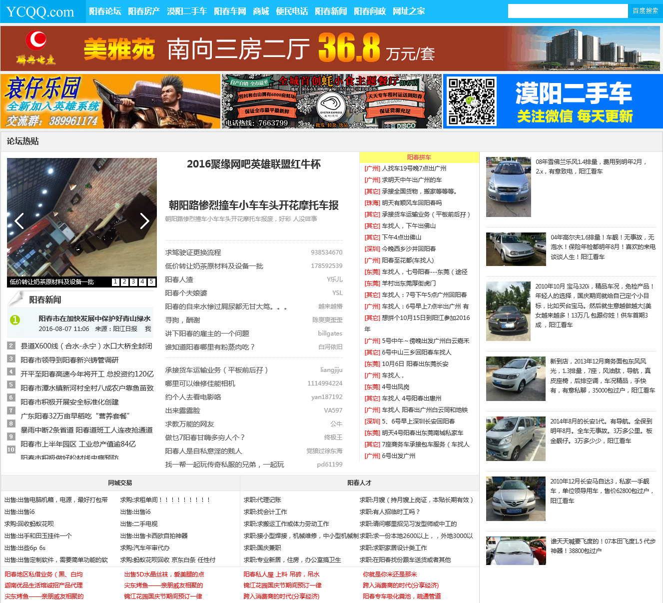663x603 pixels.
Task: Click the green number 1 news rank badge
Action: point(15,319)
